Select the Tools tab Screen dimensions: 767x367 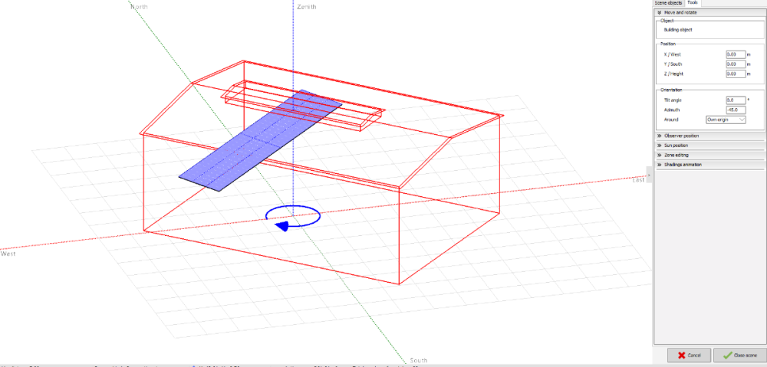tap(692, 3)
